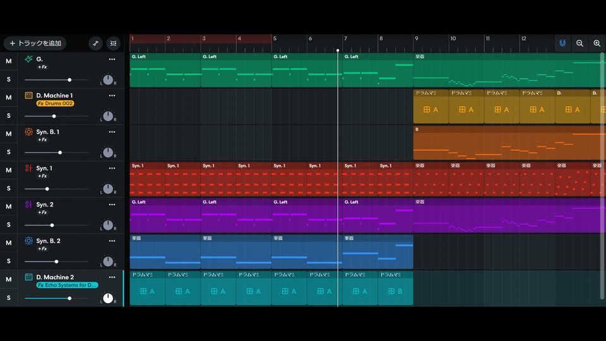Click the G. track volume slider handle
Viewport: 606px width, 341px height.
[x=69, y=80]
